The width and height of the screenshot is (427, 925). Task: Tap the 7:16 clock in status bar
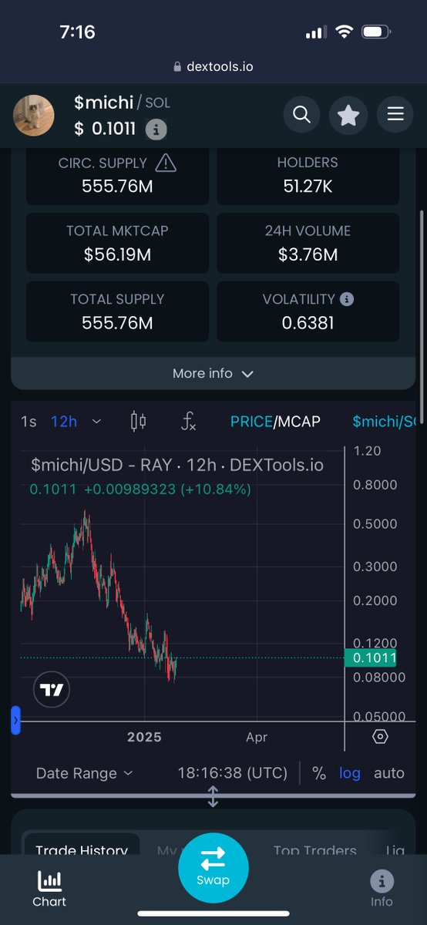pos(77,32)
